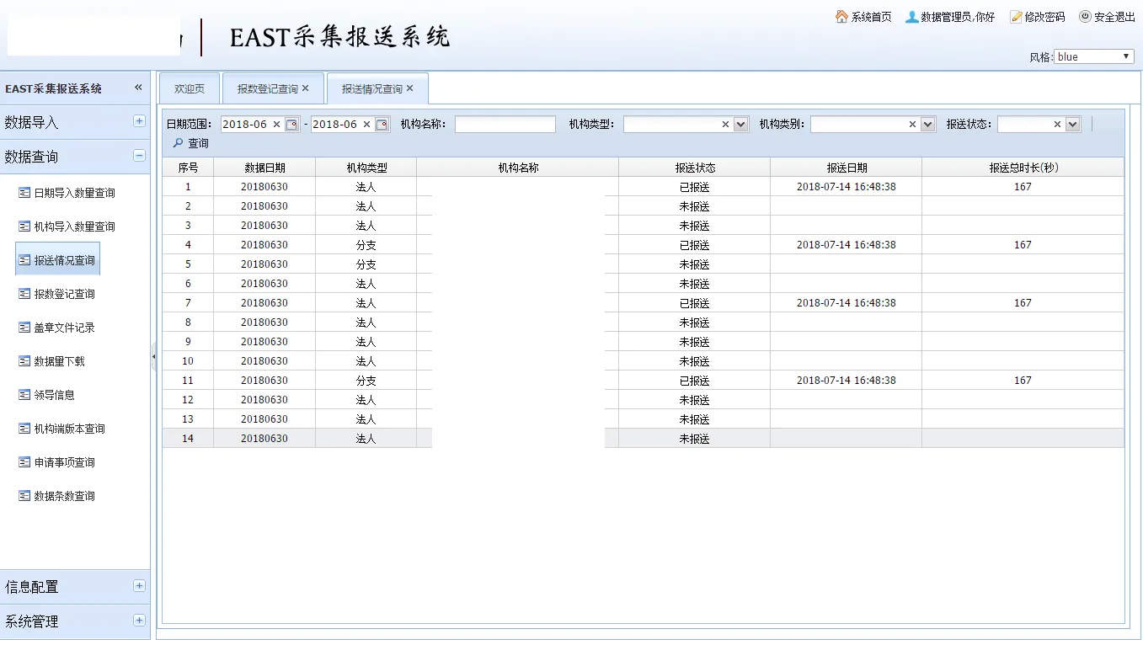Clear the 机构类型 selection with X icon
Screen dimensions: 1143x645
coord(725,125)
